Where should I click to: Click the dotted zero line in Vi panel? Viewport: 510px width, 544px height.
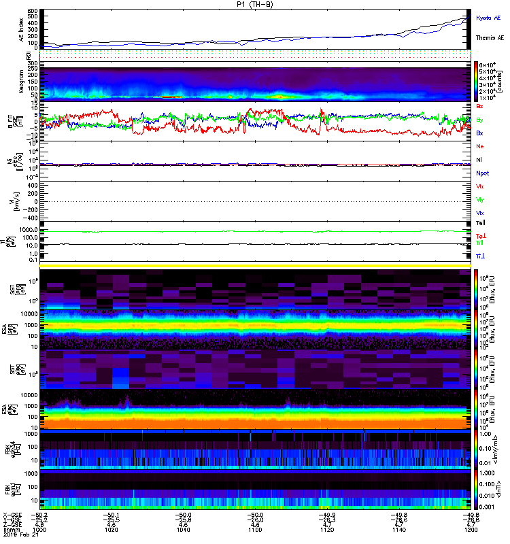255,201
